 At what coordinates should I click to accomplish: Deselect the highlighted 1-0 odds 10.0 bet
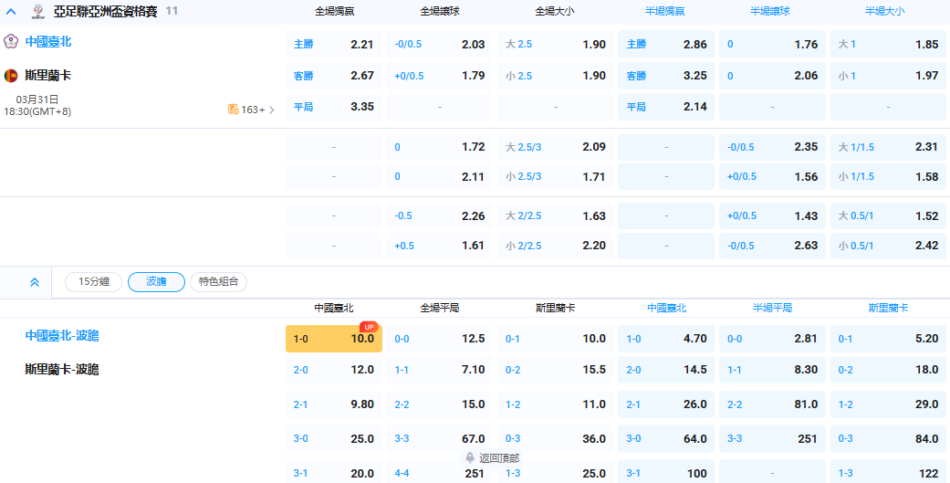pos(334,339)
